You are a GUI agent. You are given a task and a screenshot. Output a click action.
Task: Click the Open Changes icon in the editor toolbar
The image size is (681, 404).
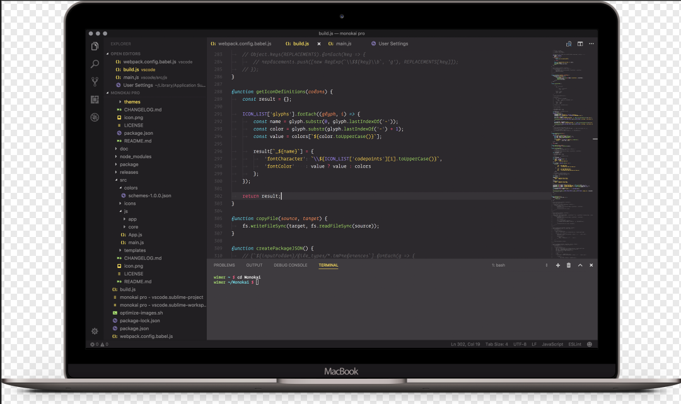[569, 44]
